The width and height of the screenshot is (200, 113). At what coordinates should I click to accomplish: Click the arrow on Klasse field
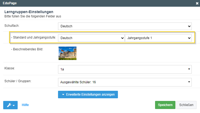[x=189, y=69]
